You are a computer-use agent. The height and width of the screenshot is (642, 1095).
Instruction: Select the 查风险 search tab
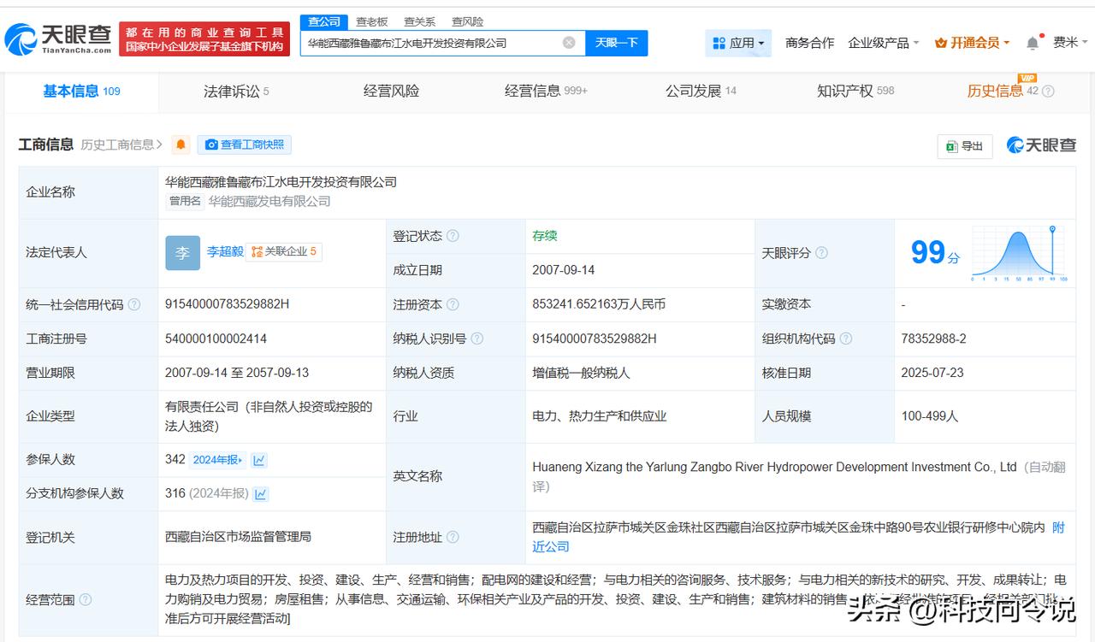(467, 21)
